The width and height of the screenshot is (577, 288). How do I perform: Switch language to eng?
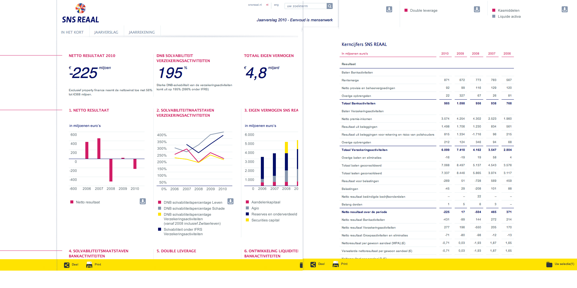click(276, 5)
